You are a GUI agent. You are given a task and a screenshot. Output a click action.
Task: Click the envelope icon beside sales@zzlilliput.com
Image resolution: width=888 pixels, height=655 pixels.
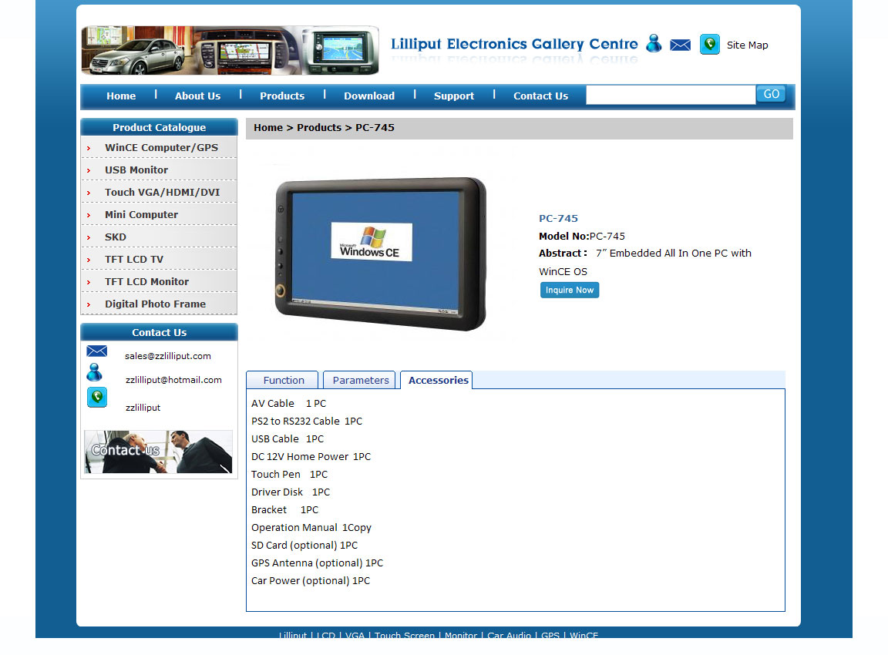click(97, 351)
